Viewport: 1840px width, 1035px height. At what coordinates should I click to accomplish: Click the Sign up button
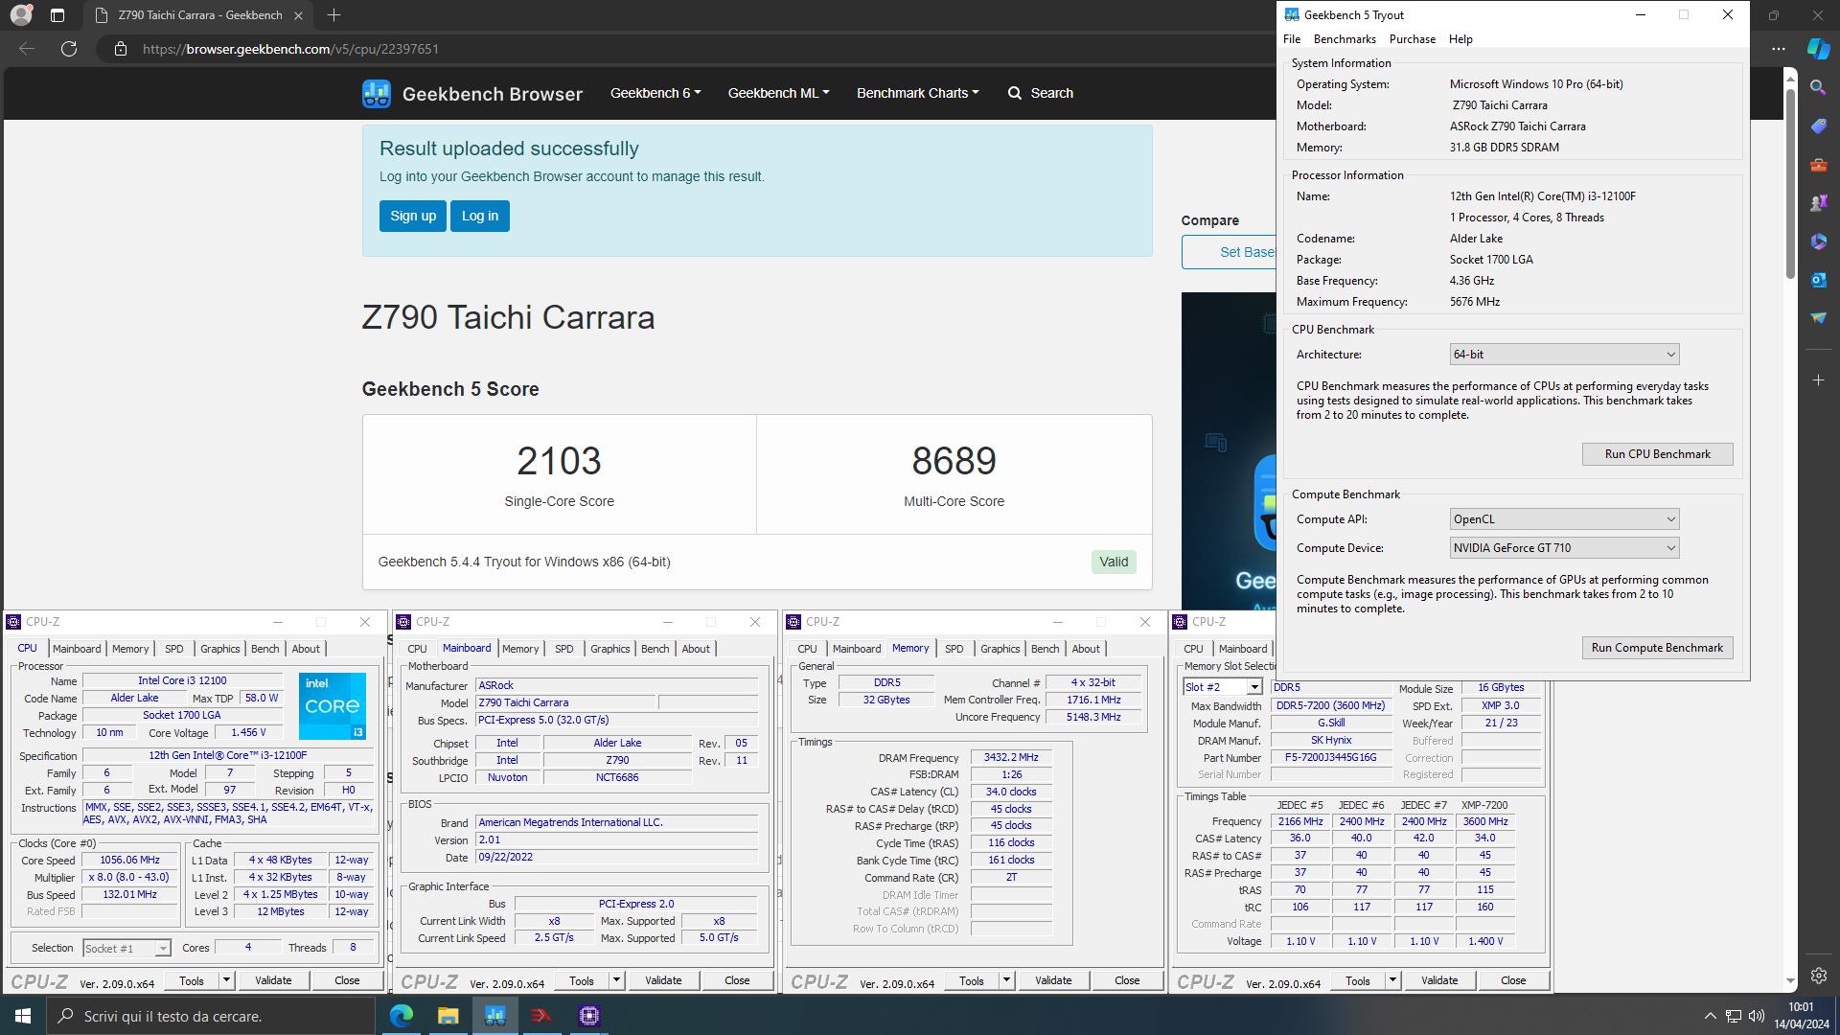click(413, 216)
